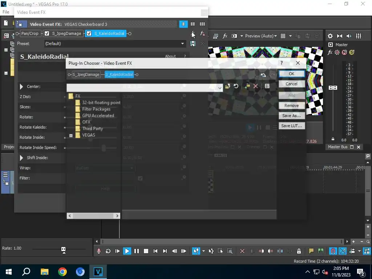Open the overlay grid dropdown arrow
The width and height of the screenshot is (372, 279).
[290, 36]
